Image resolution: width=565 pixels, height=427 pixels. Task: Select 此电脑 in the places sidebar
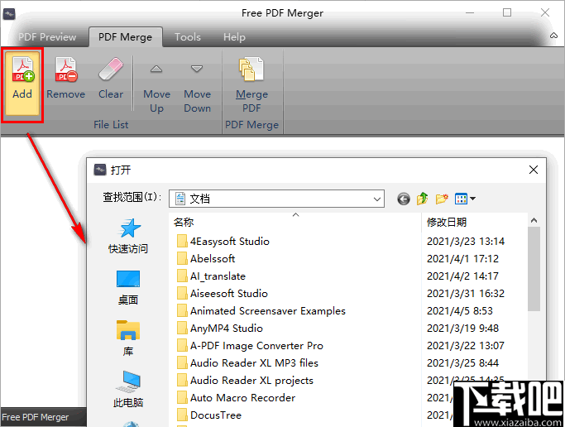click(x=128, y=389)
